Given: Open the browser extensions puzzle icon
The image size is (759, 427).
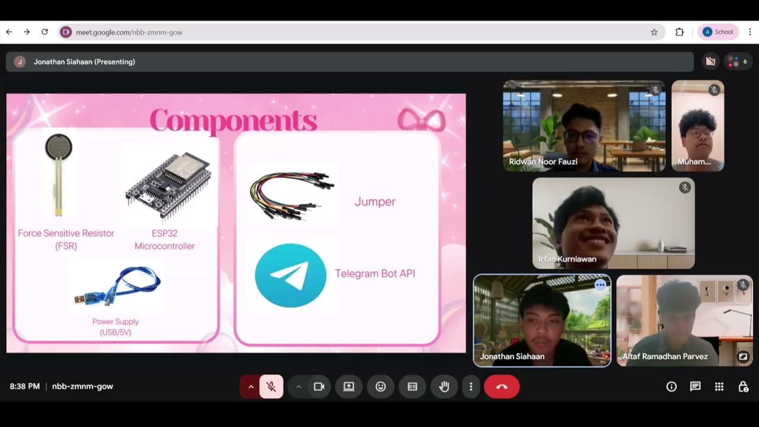Looking at the screenshot, I should pos(680,32).
